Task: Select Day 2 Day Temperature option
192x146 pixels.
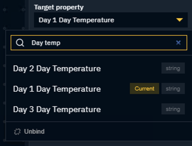Action: point(99,68)
